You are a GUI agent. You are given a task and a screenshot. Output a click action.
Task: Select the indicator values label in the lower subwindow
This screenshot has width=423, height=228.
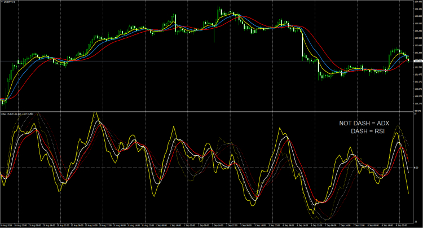(x=17, y=114)
